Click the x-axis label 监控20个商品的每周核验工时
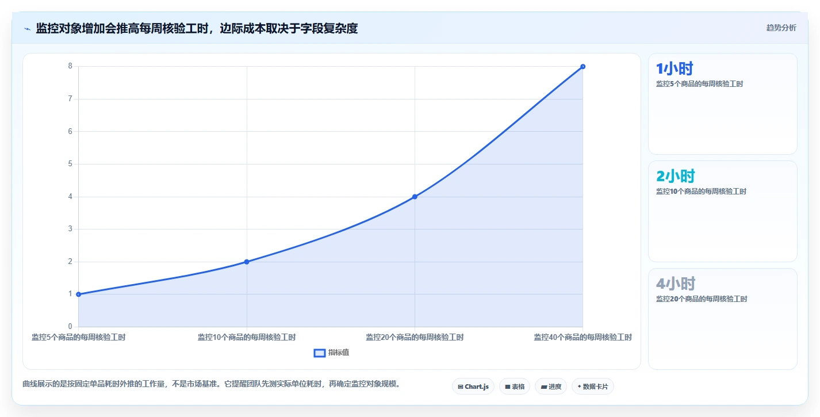Image resolution: width=820 pixels, height=417 pixels. point(415,338)
